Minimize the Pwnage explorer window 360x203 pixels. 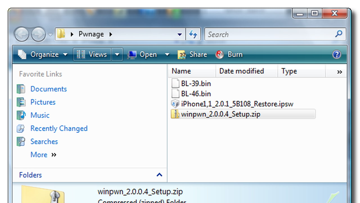pyautogui.click(x=300, y=14)
